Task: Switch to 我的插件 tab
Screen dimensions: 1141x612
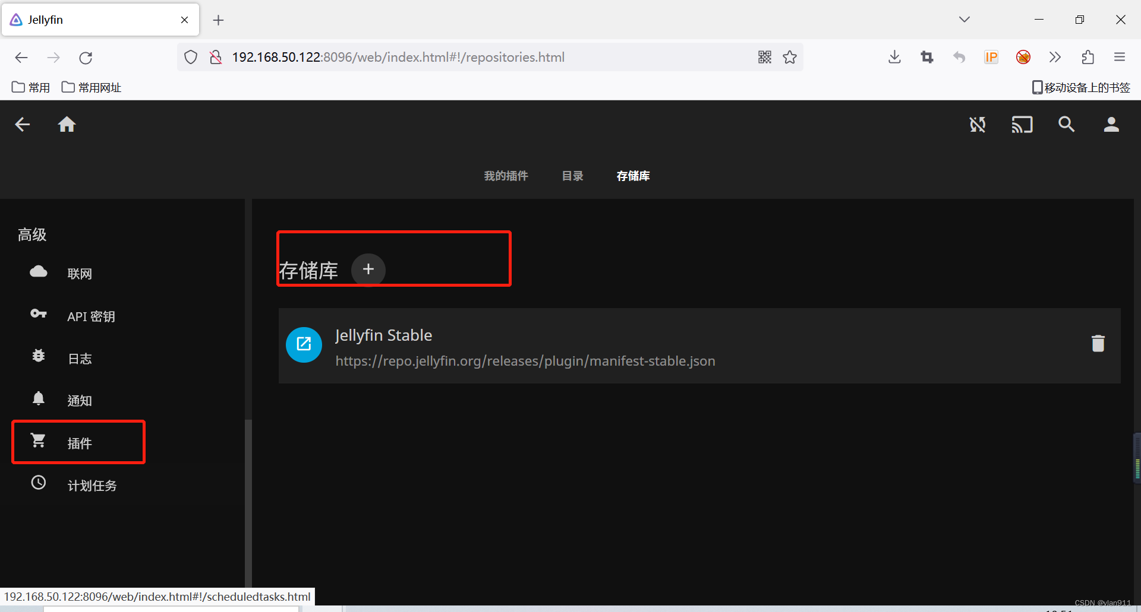Action: pos(506,176)
